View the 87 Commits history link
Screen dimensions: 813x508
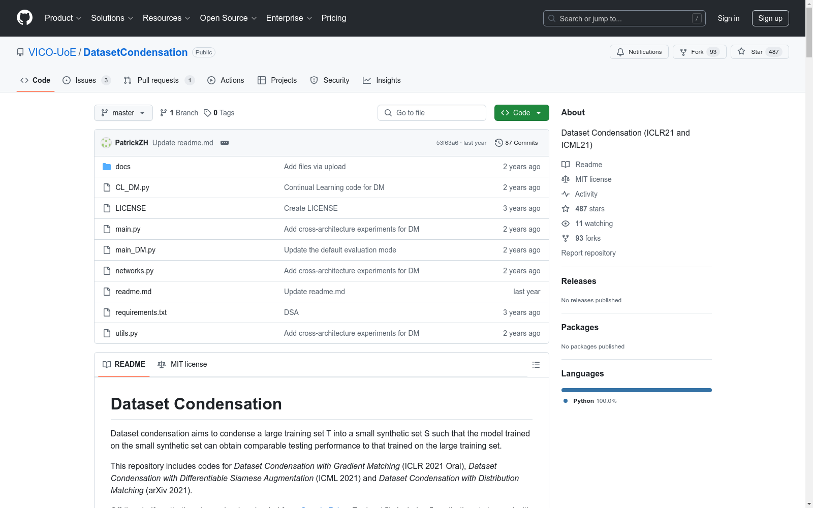point(516,143)
